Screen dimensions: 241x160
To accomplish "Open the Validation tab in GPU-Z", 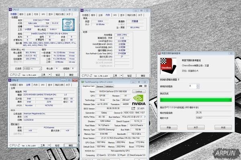I will [x=109, y=86].
